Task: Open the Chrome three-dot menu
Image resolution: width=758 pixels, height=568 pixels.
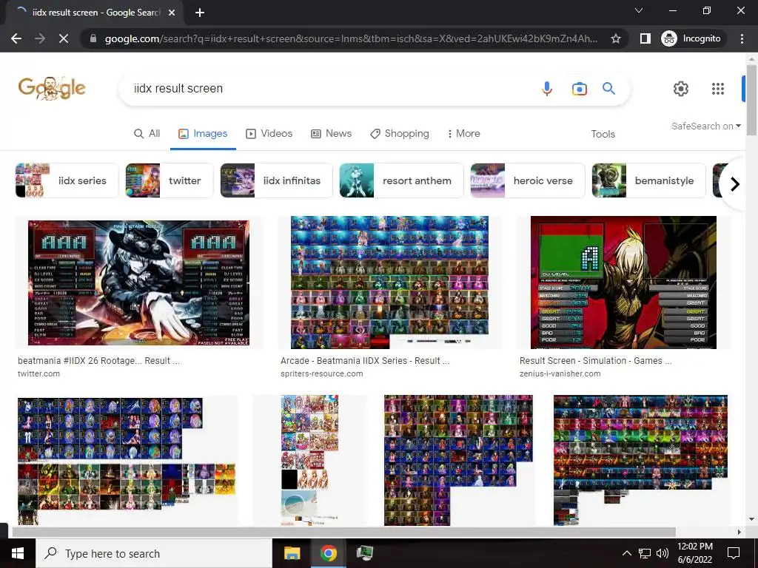Action: [x=742, y=38]
